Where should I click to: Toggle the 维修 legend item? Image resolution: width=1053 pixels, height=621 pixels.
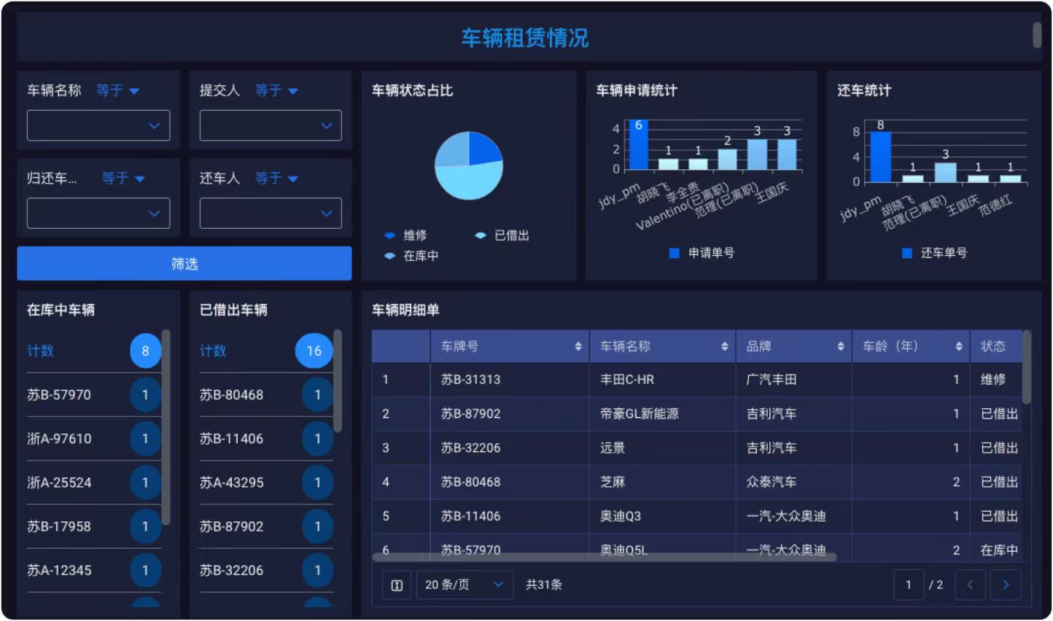click(x=405, y=235)
